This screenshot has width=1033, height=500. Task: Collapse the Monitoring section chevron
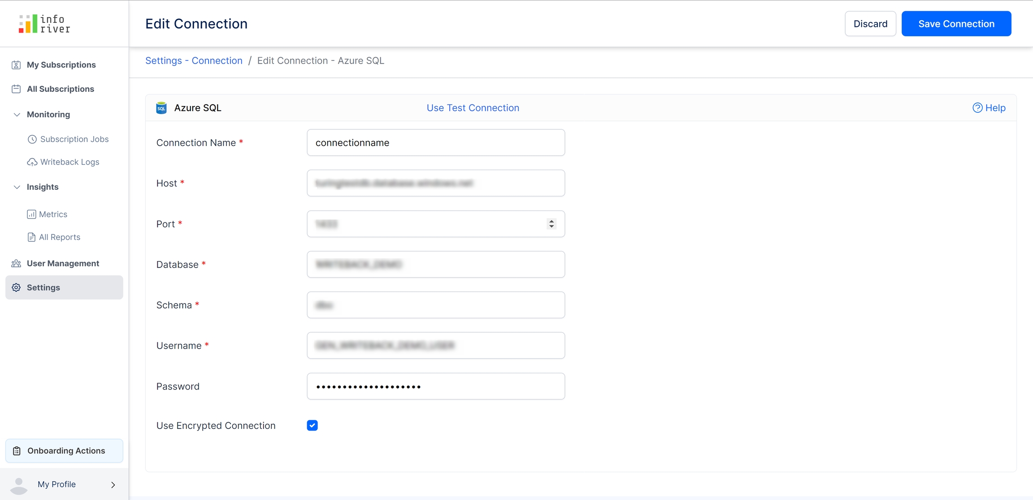click(17, 115)
